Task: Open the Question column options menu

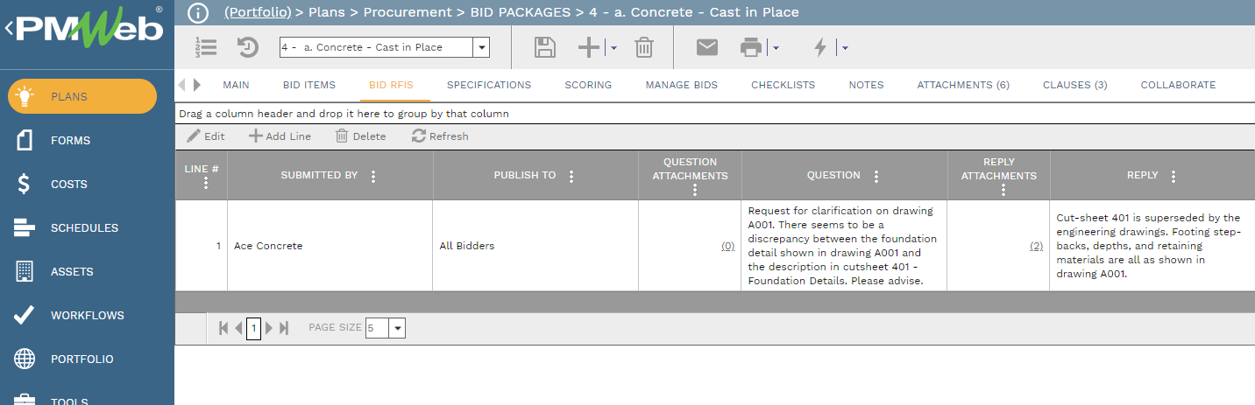Action: (x=876, y=176)
